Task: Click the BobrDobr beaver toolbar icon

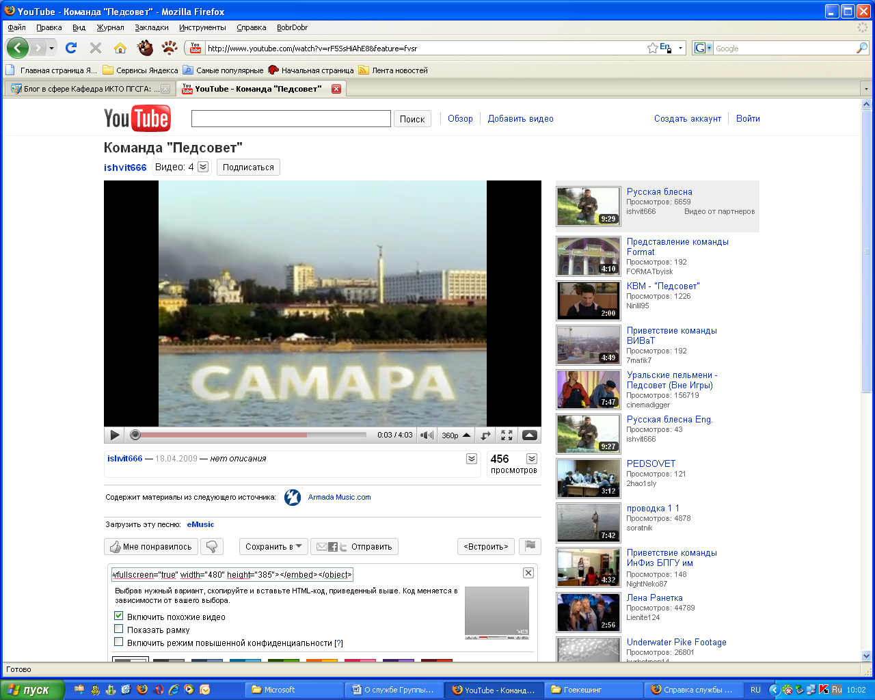Action: (145, 48)
